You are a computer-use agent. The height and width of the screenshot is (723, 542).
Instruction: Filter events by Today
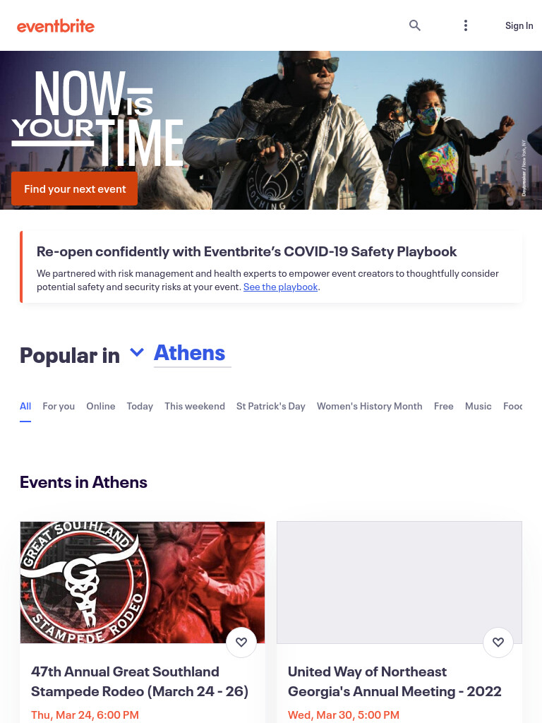[140, 406]
